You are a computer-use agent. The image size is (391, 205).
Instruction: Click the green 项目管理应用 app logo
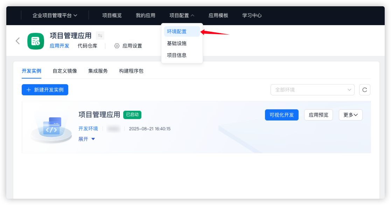click(x=36, y=41)
